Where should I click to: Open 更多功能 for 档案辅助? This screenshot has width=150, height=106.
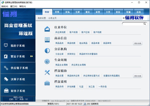click(x=138, y=76)
